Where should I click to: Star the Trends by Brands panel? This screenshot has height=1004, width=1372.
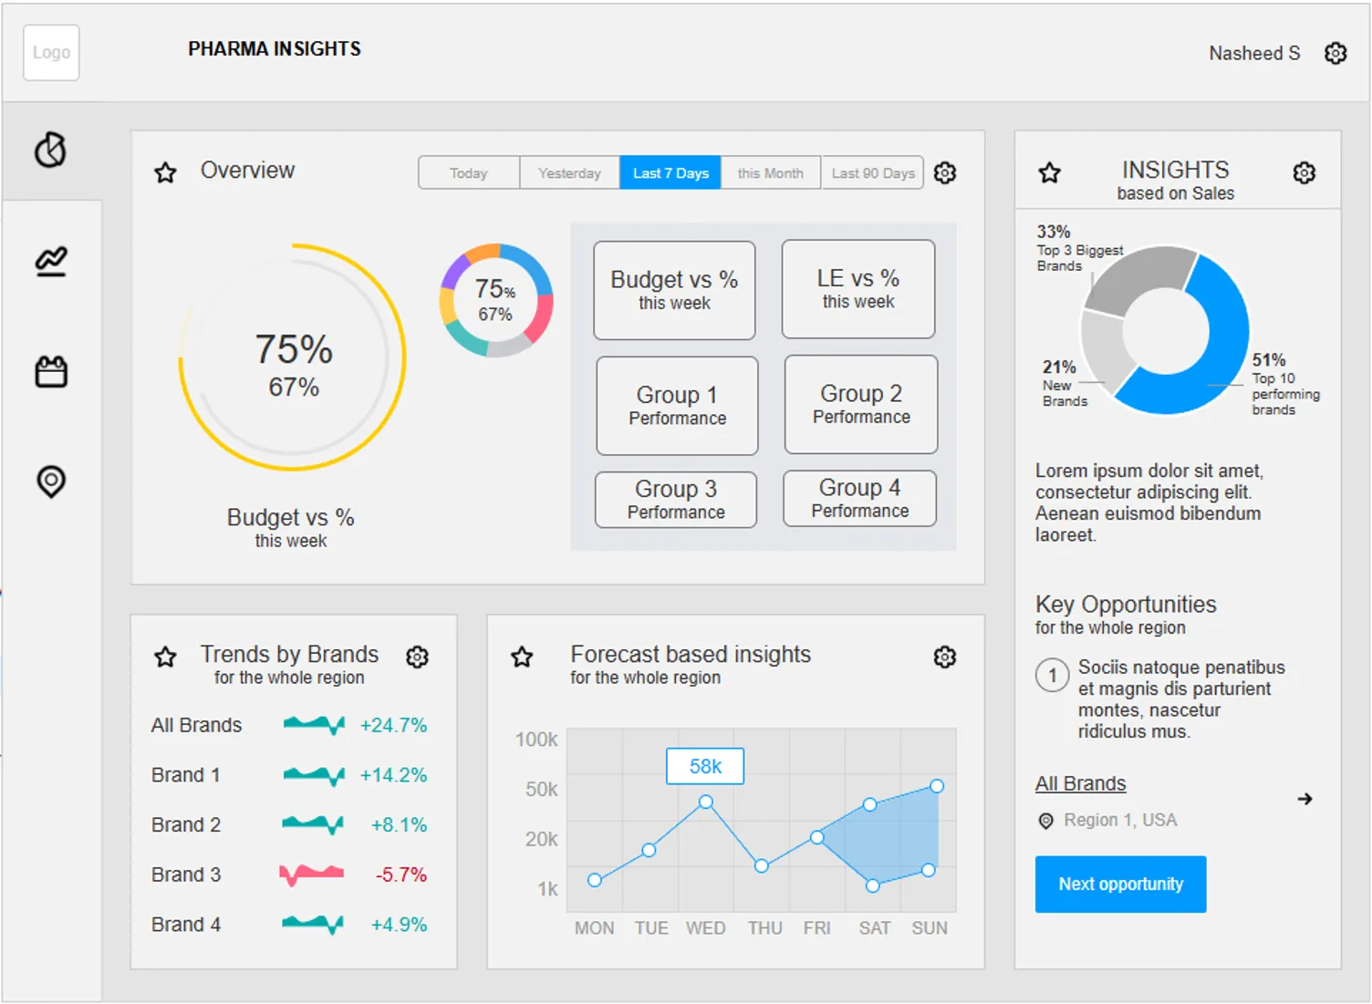(165, 657)
